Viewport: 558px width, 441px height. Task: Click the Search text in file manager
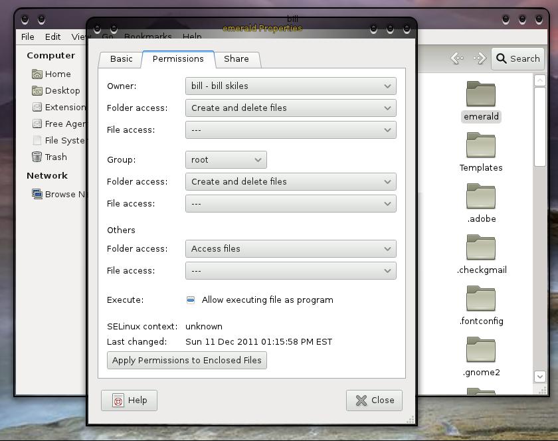525,58
